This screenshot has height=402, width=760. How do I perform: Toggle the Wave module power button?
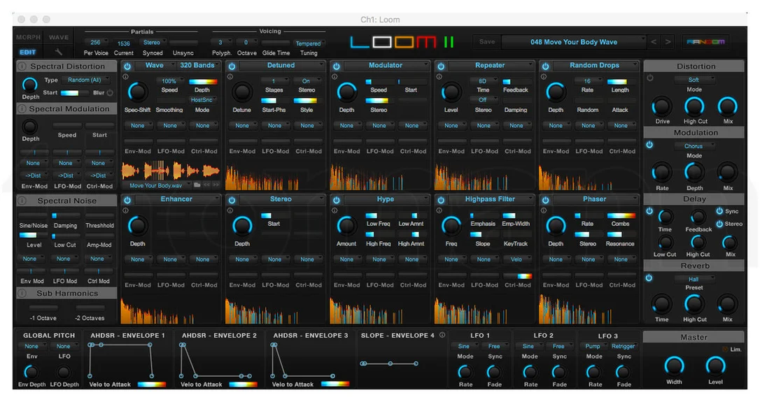(127, 66)
